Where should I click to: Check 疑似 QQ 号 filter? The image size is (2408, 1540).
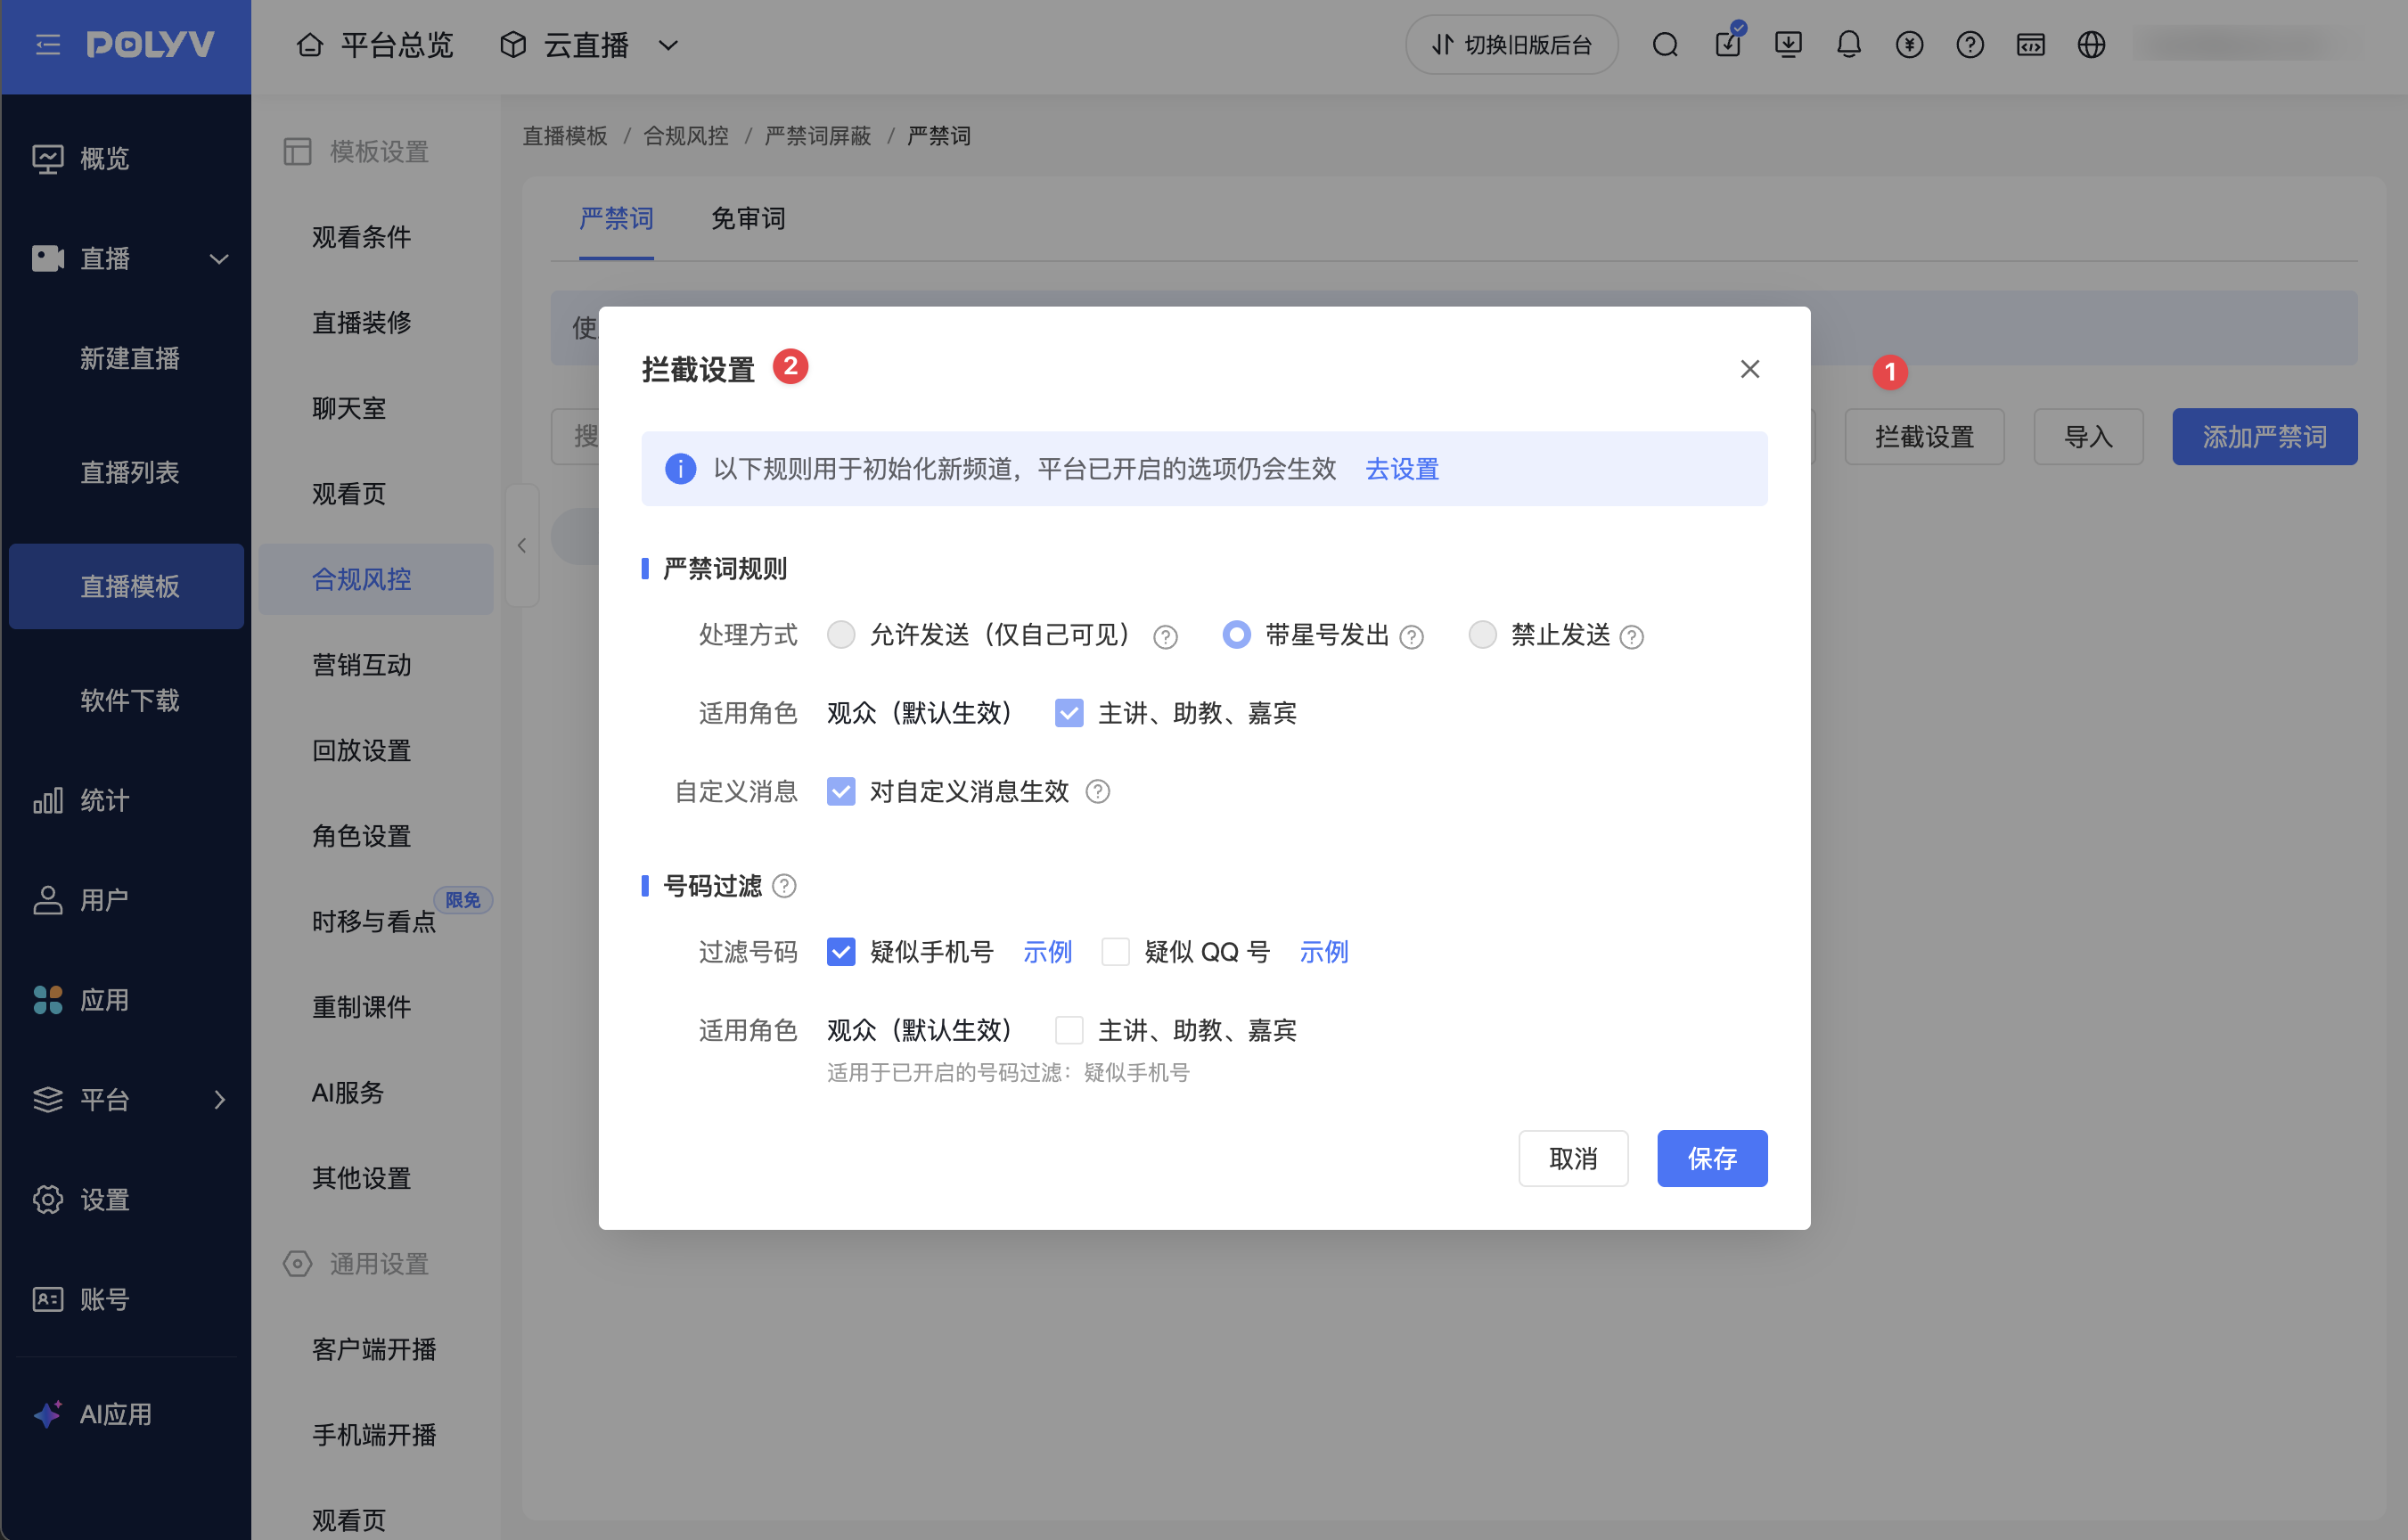1115,952
